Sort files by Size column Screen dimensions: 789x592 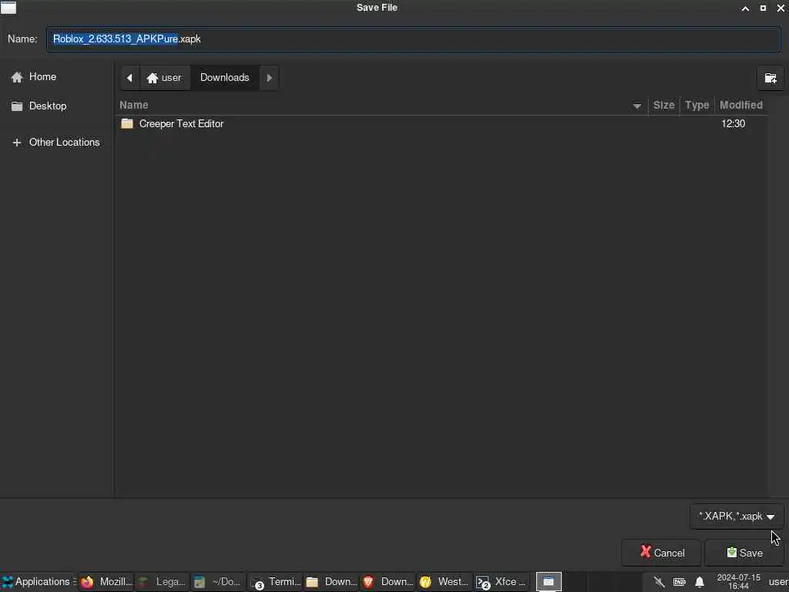pyautogui.click(x=663, y=105)
